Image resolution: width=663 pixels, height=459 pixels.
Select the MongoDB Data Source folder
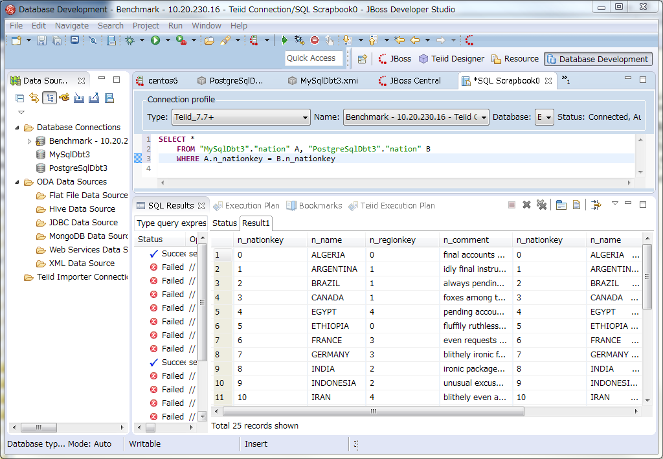pyautogui.click(x=82, y=236)
